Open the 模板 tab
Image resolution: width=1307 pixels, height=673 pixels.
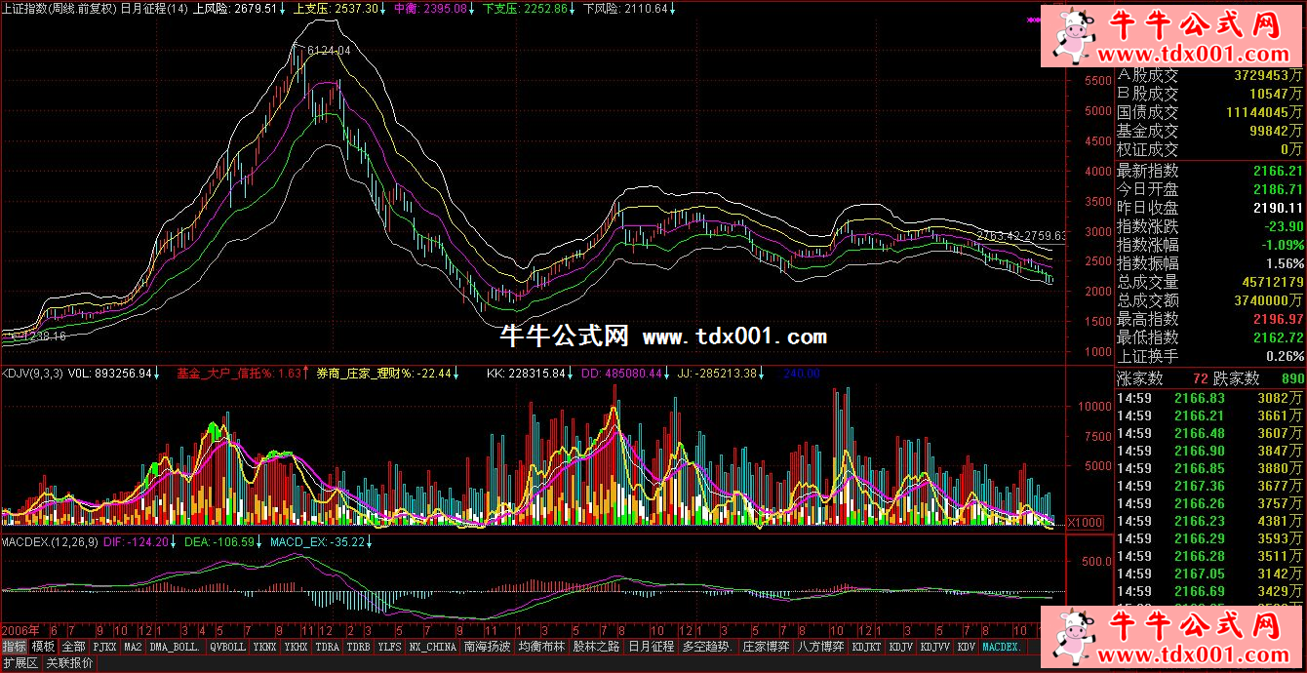(x=43, y=647)
